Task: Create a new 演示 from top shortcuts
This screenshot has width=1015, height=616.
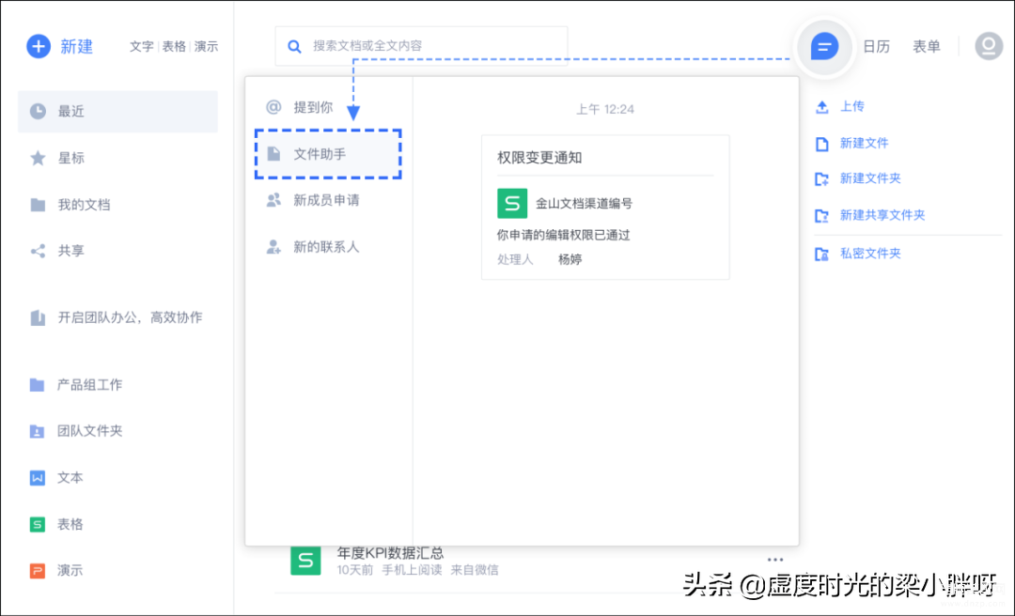Action: (206, 47)
